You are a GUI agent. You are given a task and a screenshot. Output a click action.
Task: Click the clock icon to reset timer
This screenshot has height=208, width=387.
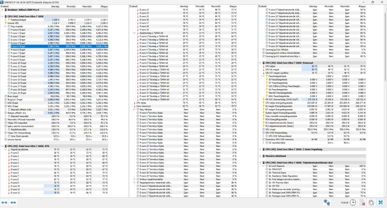[353, 202]
